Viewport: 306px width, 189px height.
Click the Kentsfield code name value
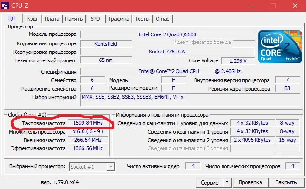(x=106, y=44)
